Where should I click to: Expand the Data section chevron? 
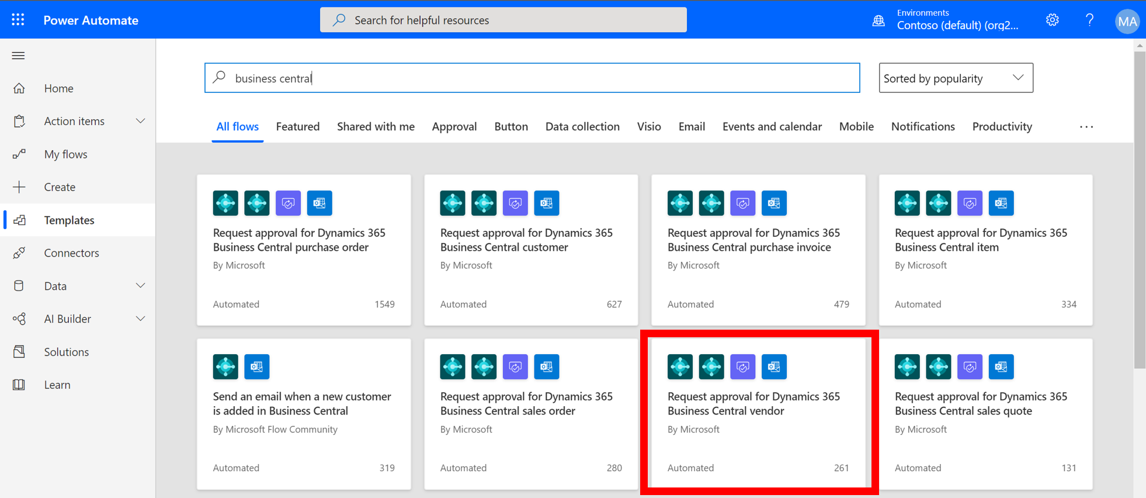(x=141, y=286)
